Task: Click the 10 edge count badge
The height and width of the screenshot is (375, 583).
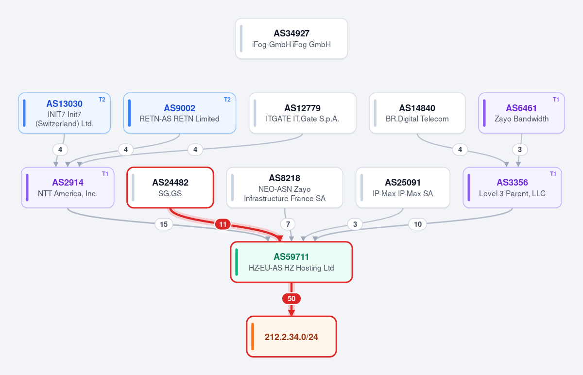Action: tap(418, 224)
